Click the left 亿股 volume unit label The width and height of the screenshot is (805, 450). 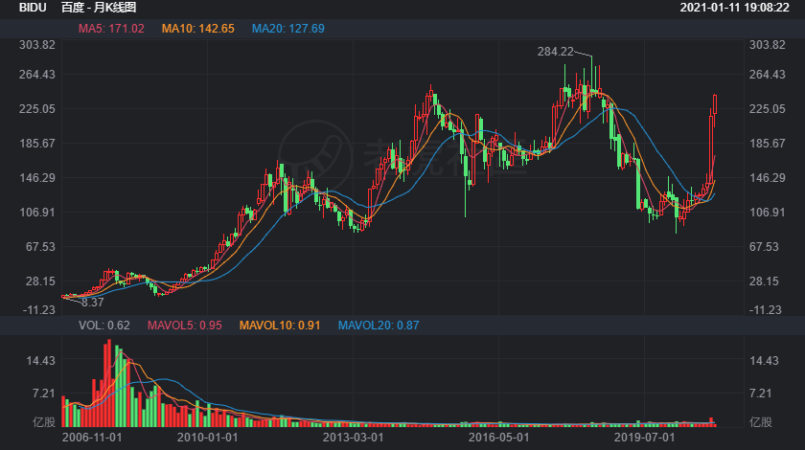(44, 422)
